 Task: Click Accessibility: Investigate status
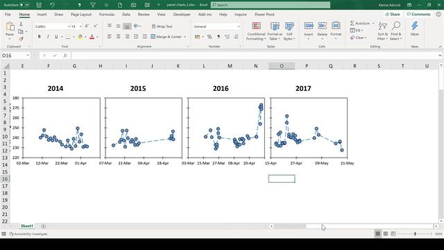click(x=28, y=234)
